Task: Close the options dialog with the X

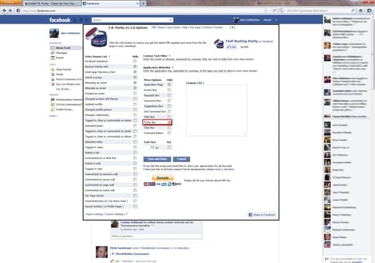Action: pyautogui.click(x=232, y=27)
